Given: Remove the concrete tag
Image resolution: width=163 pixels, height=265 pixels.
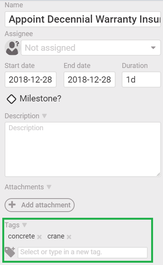Looking at the screenshot, I should (x=39, y=237).
